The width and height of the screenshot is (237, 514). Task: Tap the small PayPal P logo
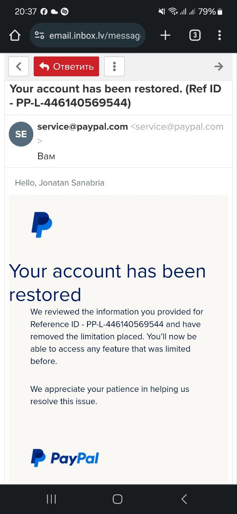point(42,225)
